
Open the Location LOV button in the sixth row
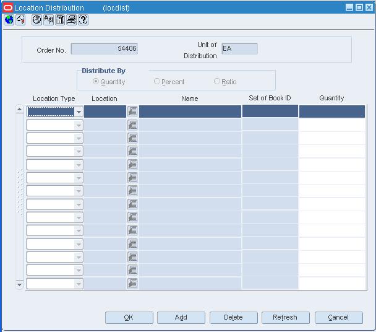[132, 178]
